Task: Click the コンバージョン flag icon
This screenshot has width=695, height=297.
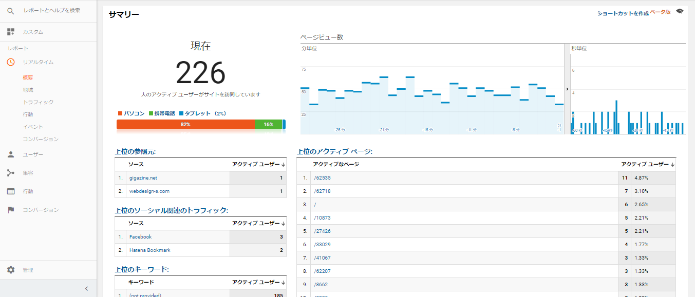Action: click(11, 210)
